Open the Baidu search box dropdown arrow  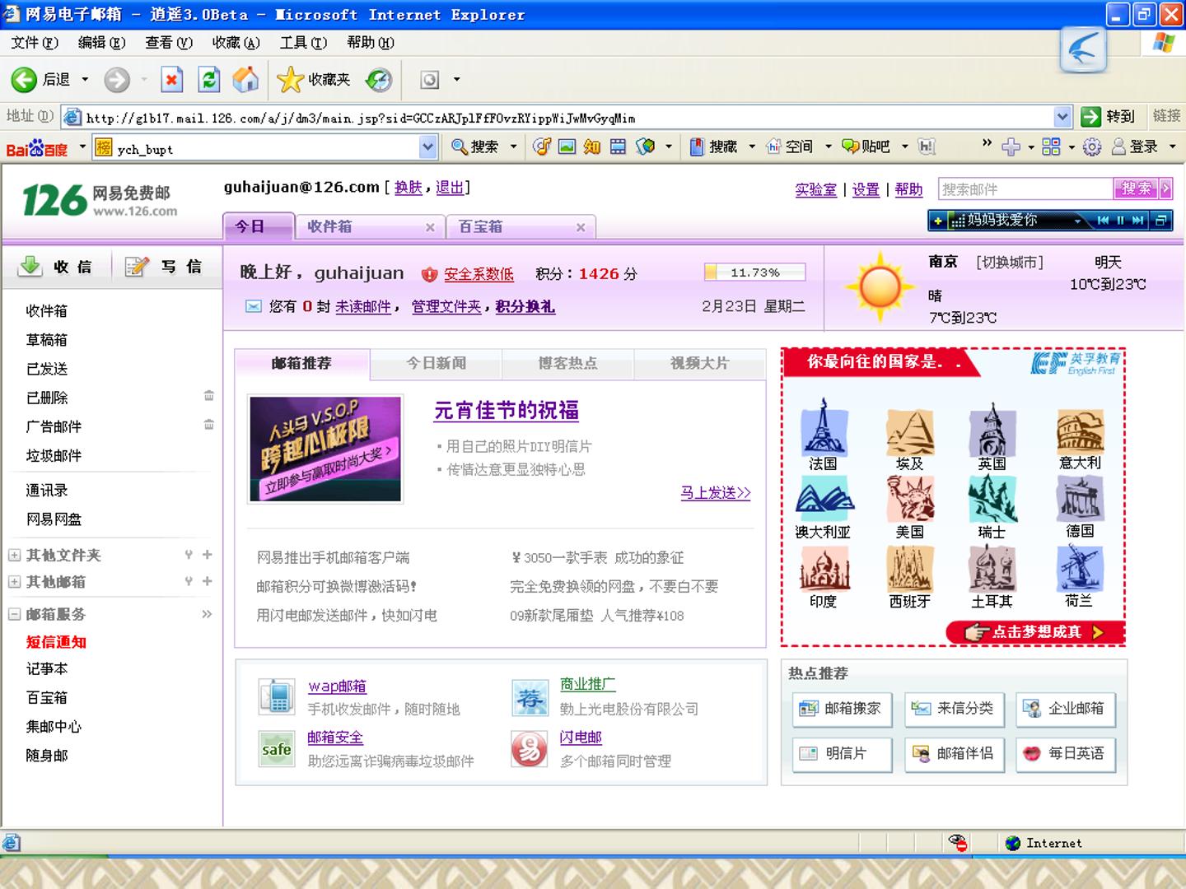tap(428, 147)
